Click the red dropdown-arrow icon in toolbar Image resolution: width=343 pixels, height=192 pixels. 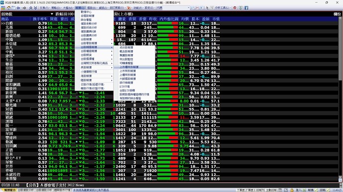click(x=129, y=8)
